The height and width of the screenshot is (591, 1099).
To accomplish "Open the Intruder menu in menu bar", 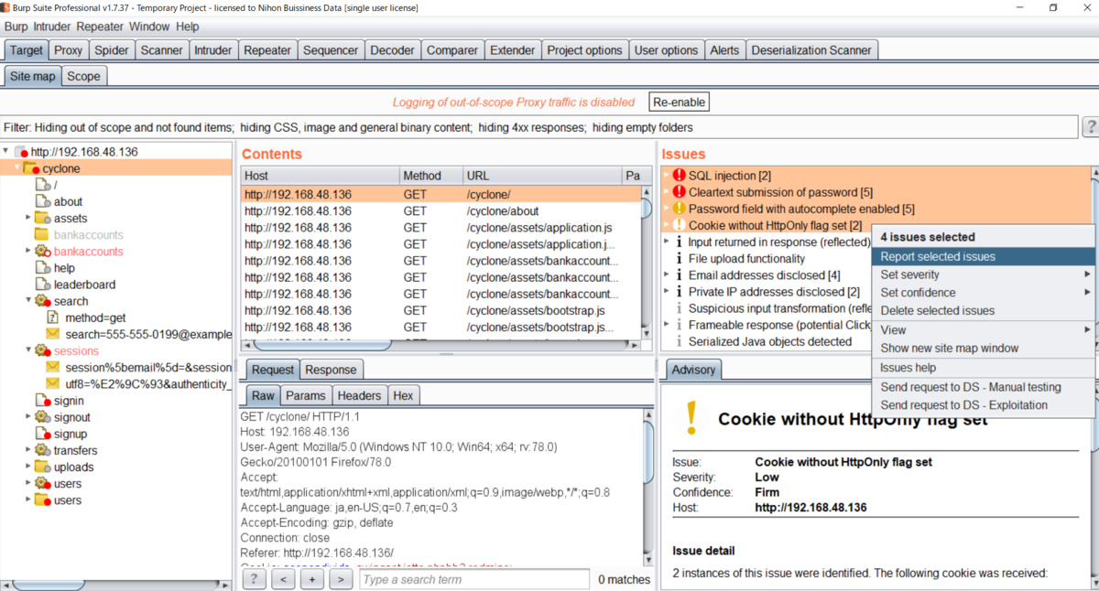I will 52,27.
